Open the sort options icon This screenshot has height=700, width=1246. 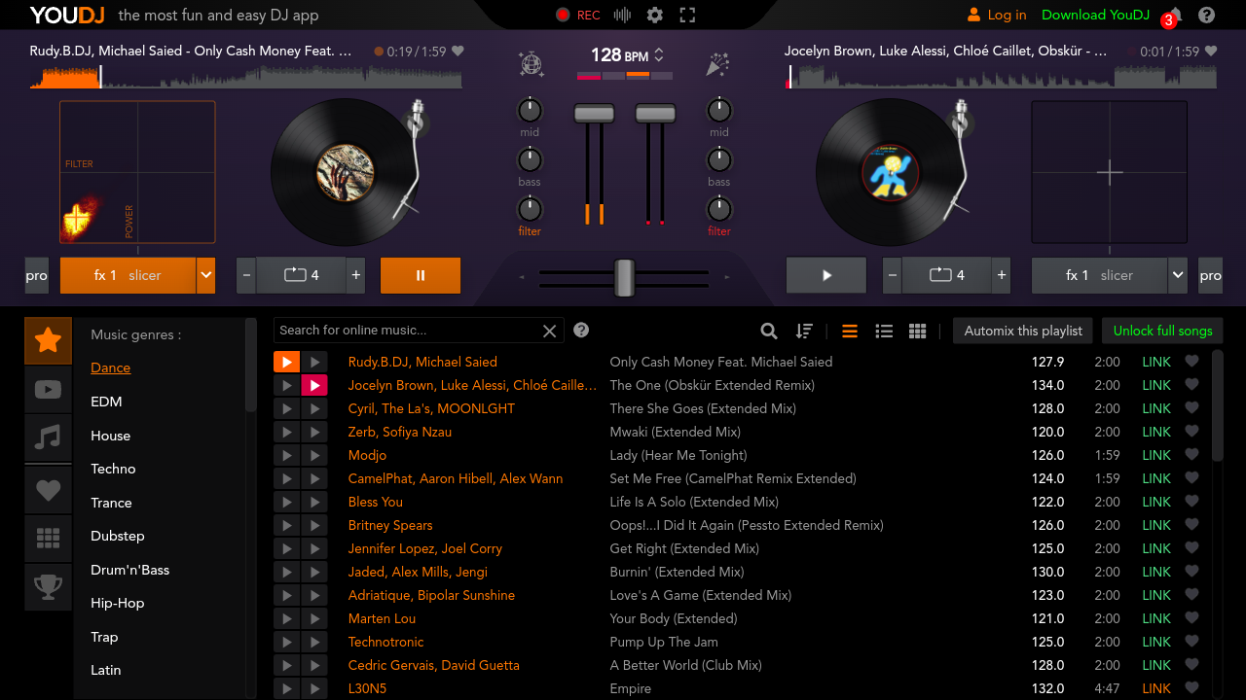[804, 330]
